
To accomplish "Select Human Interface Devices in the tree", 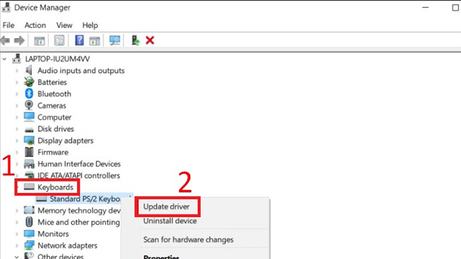I will pos(79,164).
